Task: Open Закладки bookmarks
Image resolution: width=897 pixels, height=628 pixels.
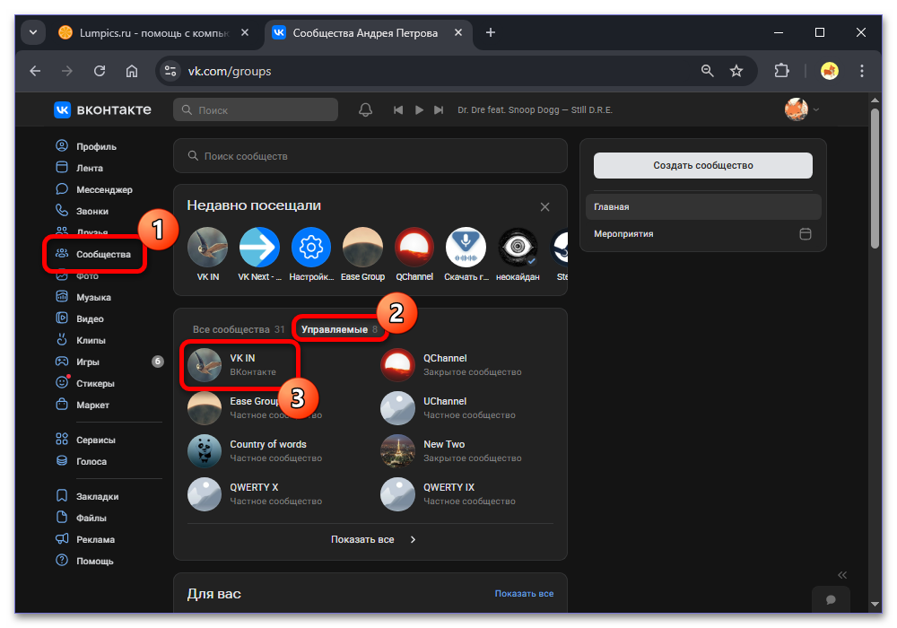Action: 87,496
